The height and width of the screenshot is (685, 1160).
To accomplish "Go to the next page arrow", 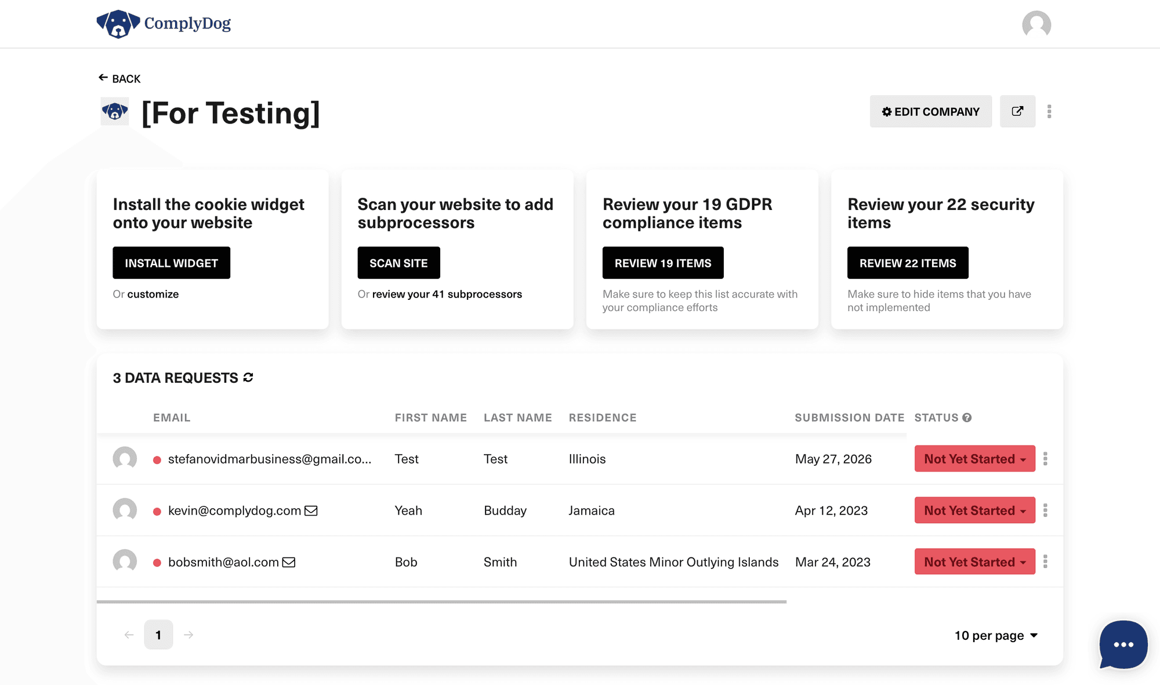I will point(188,635).
